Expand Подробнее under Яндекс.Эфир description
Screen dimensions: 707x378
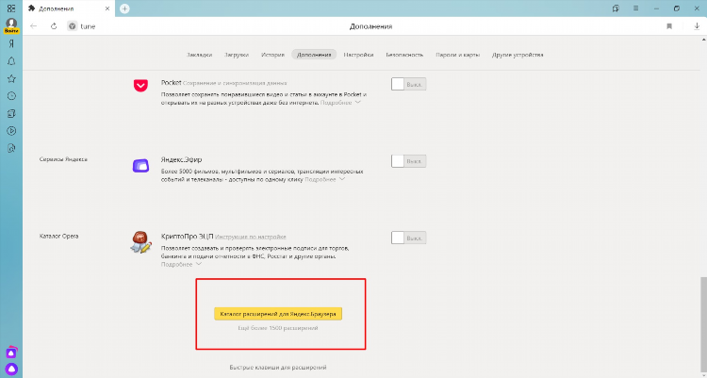(325, 179)
